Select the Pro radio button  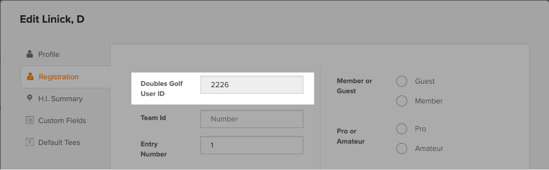click(x=402, y=129)
